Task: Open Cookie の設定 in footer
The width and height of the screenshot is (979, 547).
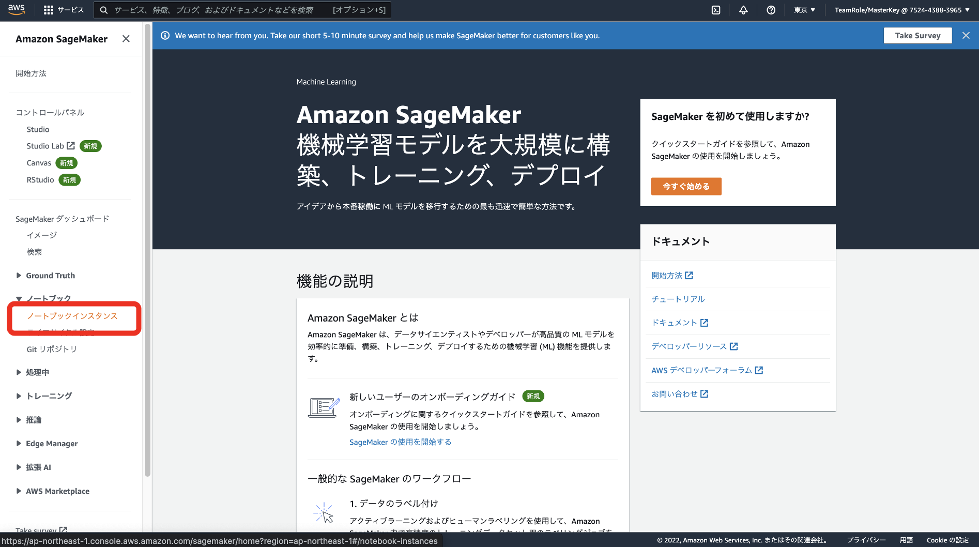Action: tap(947, 540)
